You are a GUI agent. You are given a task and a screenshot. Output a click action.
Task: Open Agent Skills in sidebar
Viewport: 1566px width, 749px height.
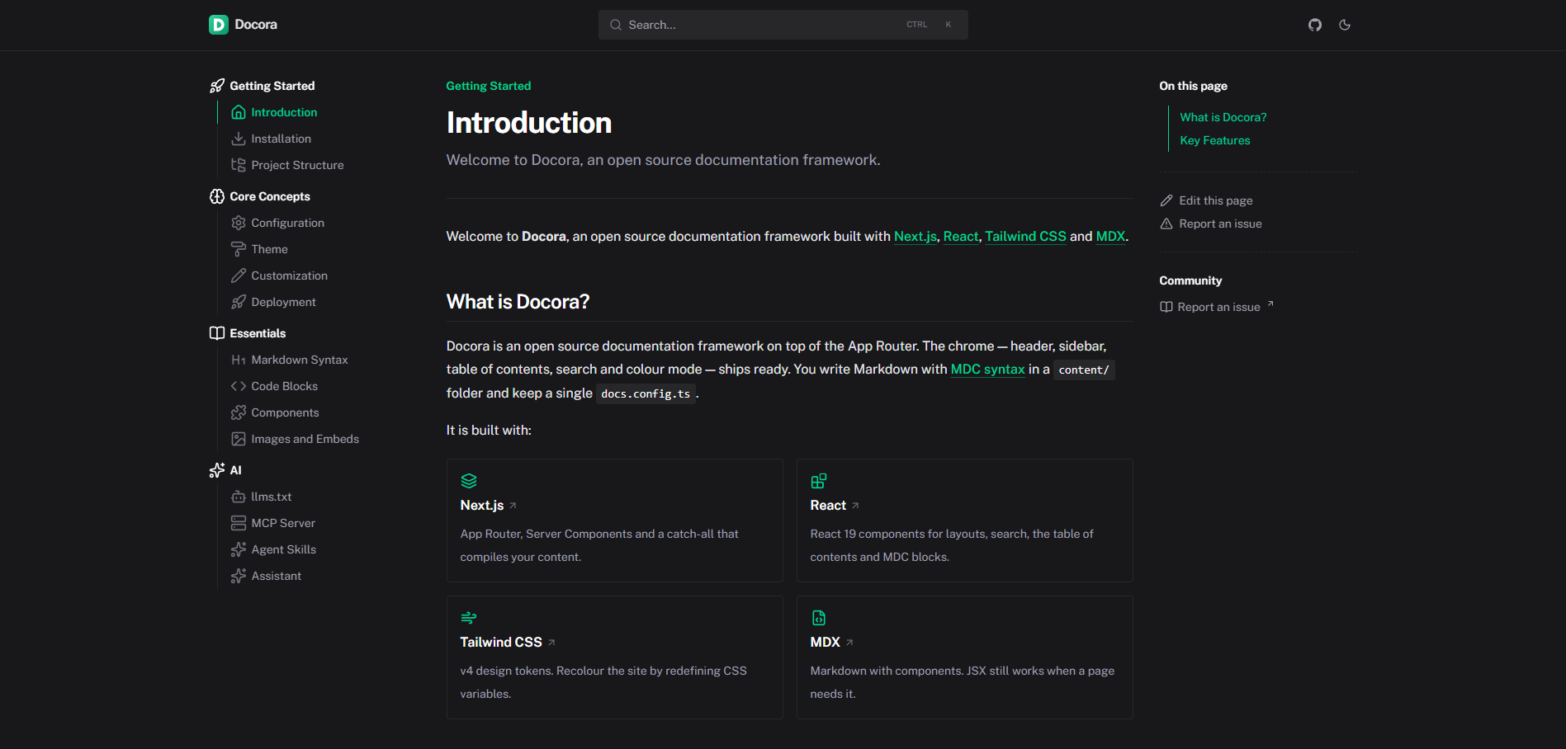(x=284, y=549)
